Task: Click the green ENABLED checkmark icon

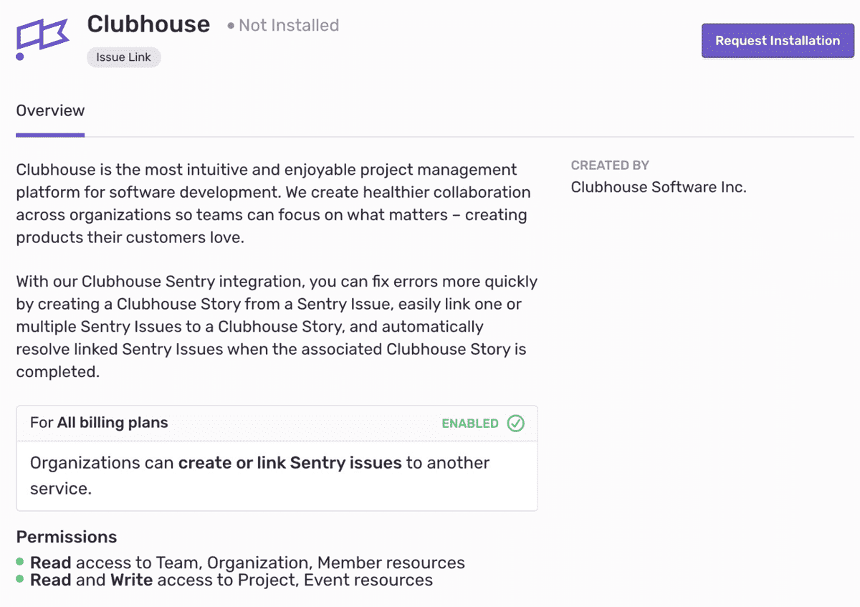Action: click(515, 423)
